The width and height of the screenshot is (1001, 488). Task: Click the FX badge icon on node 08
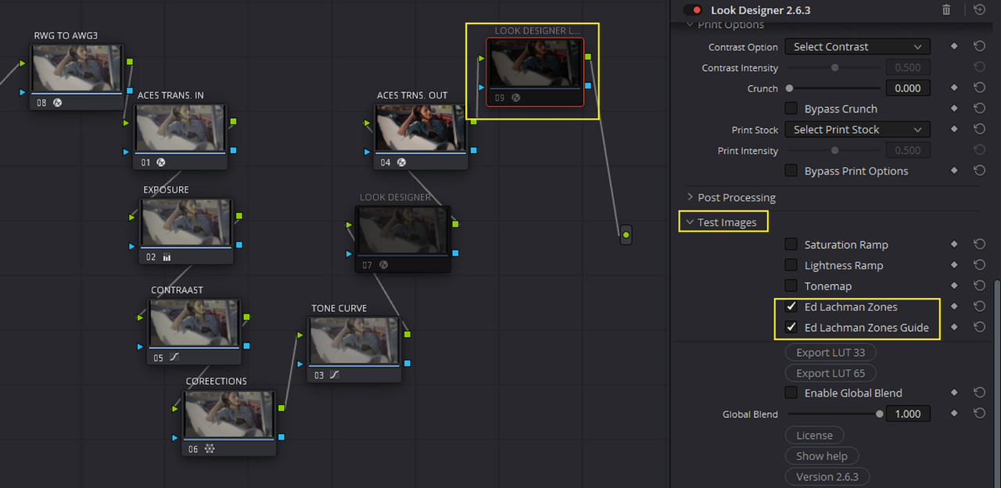(57, 102)
